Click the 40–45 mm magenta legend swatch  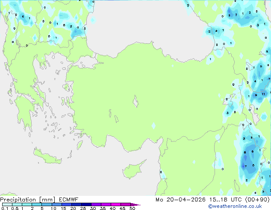coord(116,204)
